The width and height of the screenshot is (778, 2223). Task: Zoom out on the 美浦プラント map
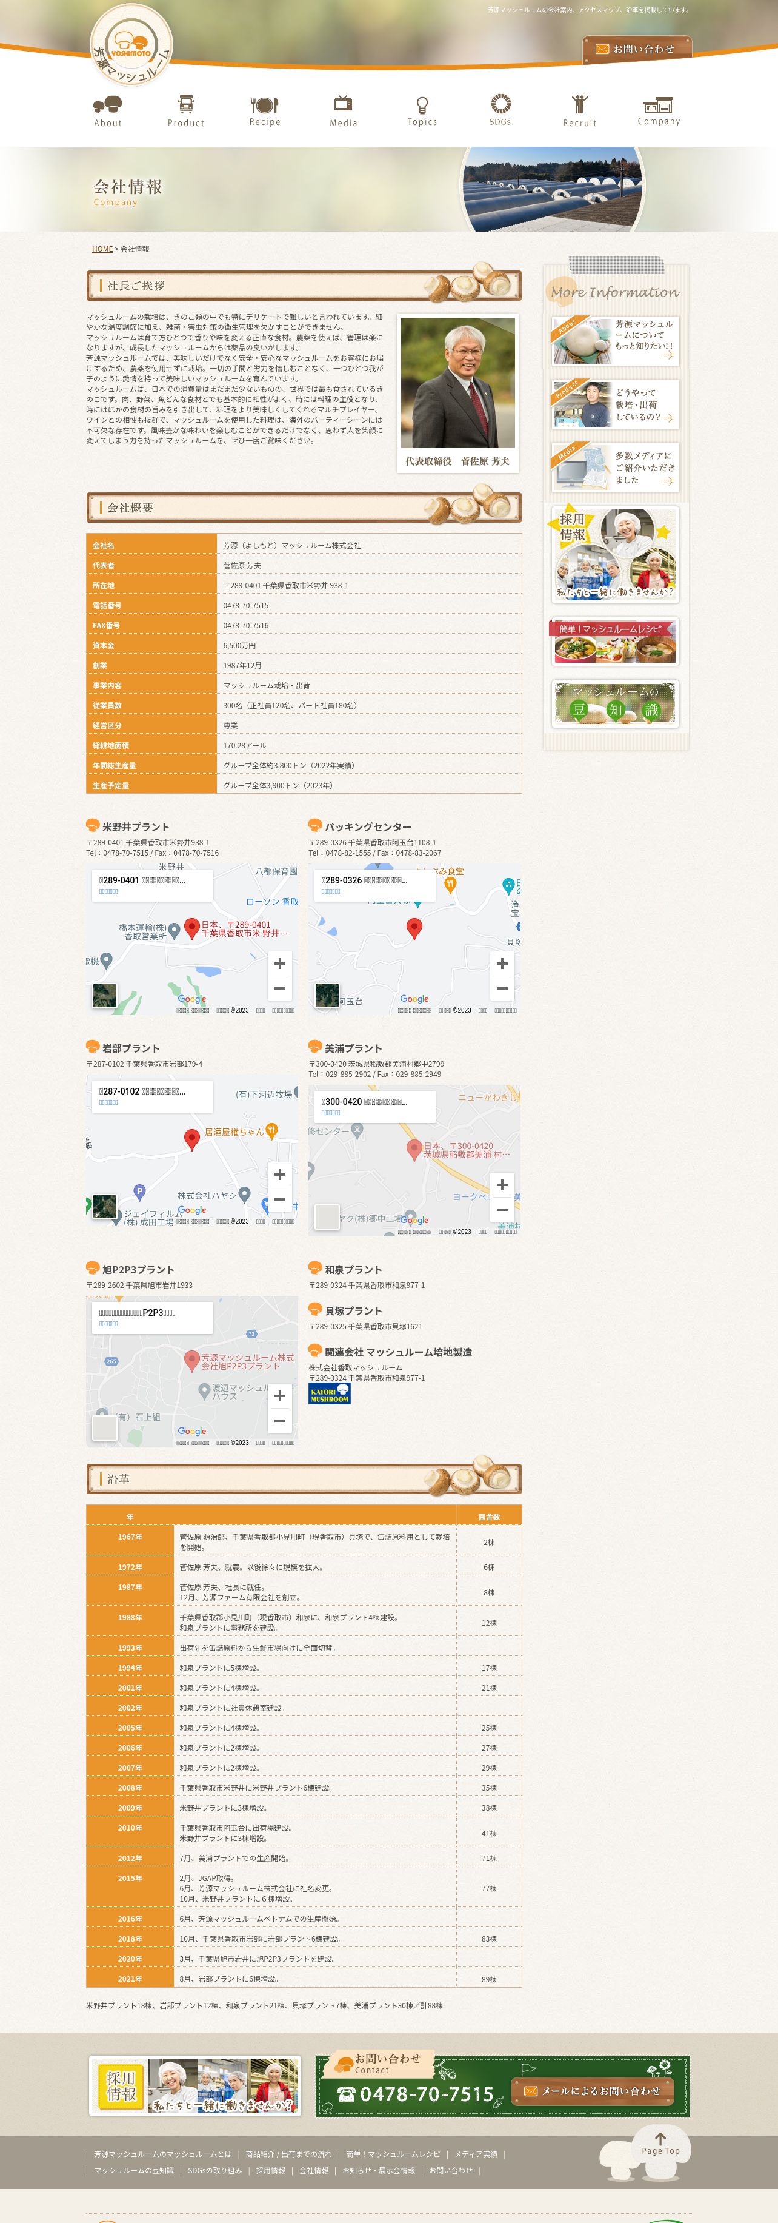pos(502,1211)
